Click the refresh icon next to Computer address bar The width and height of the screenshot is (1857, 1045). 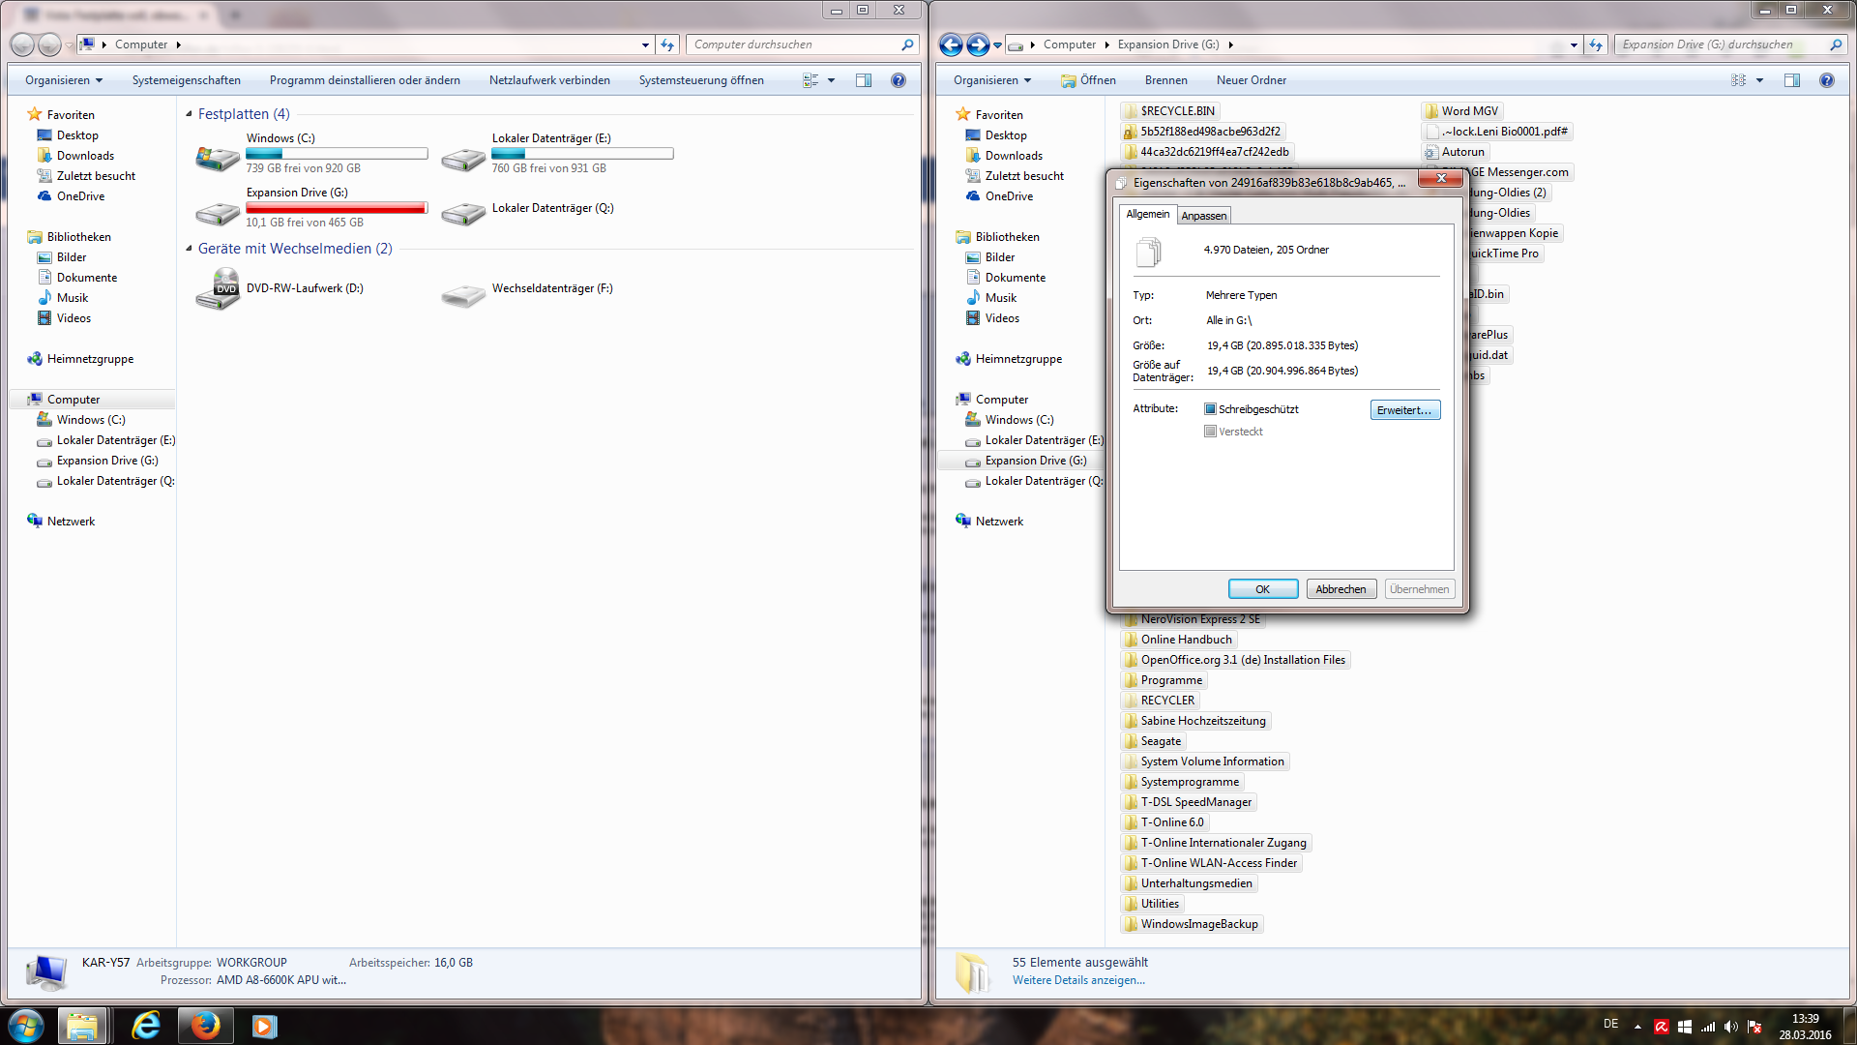click(x=667, y=45)
